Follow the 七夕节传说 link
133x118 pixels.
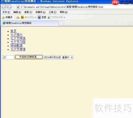[18, 38]
